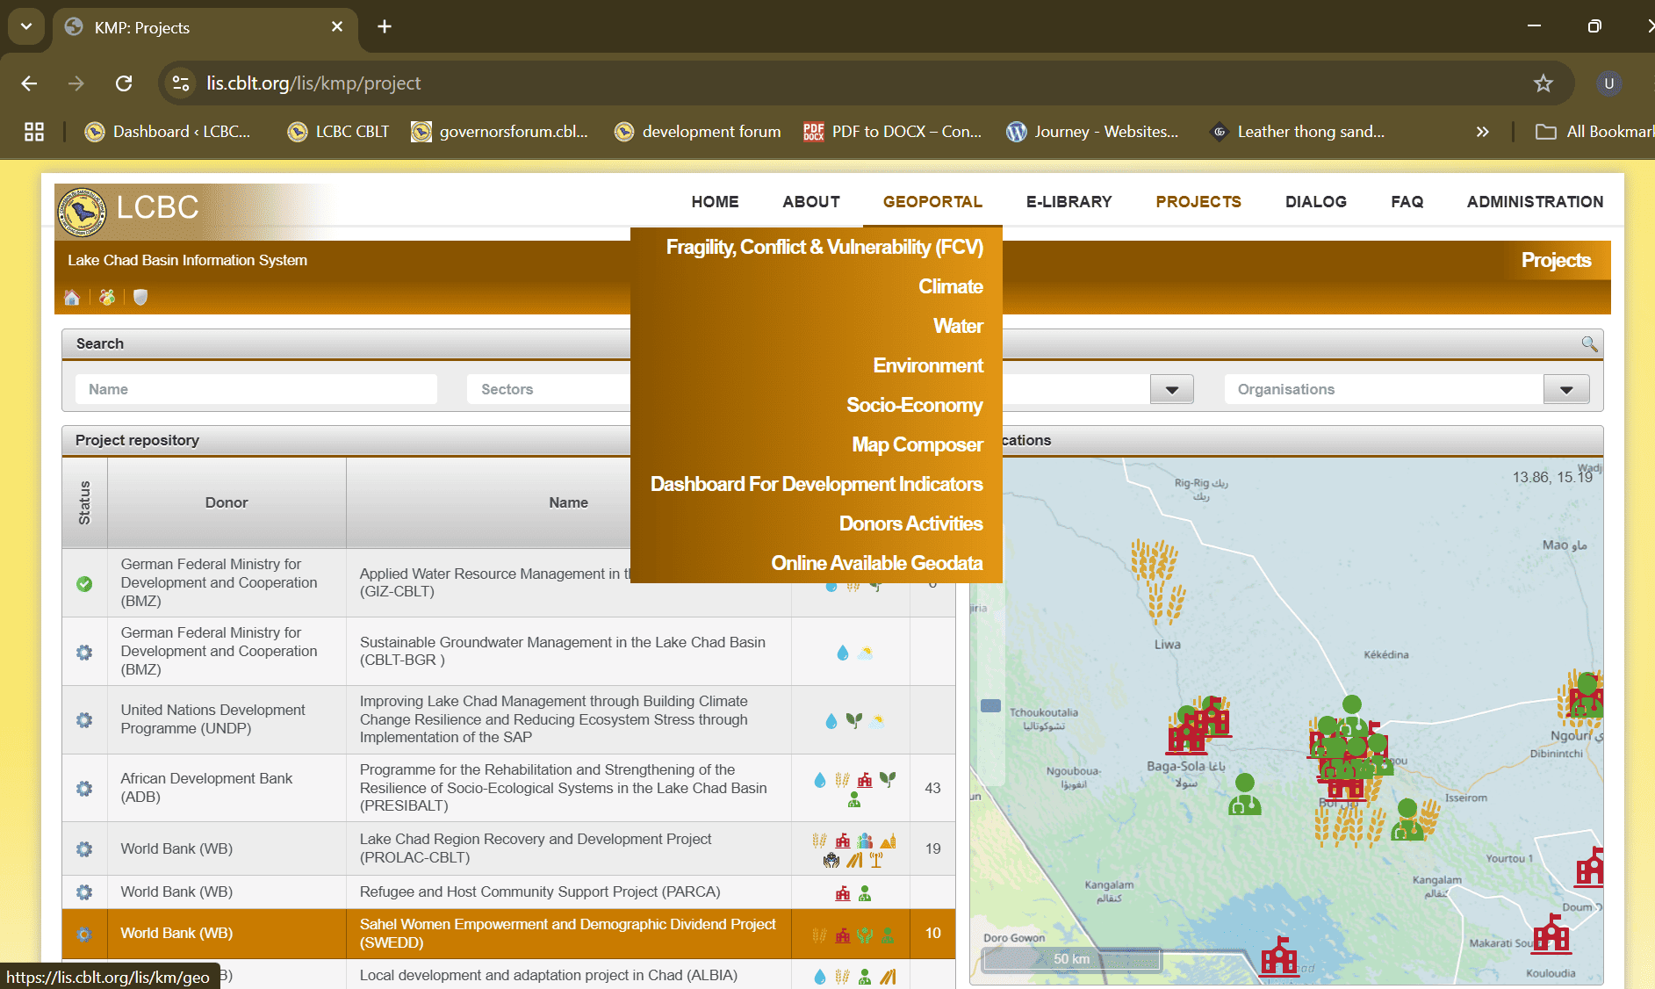Select Map Composer from Geoportal menu
Screen dimensions: 1655x989
pos(917,444)
